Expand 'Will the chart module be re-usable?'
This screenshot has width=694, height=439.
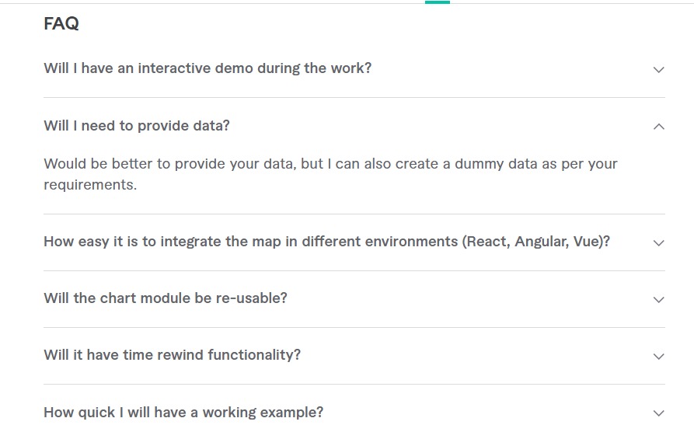[166, 298]
